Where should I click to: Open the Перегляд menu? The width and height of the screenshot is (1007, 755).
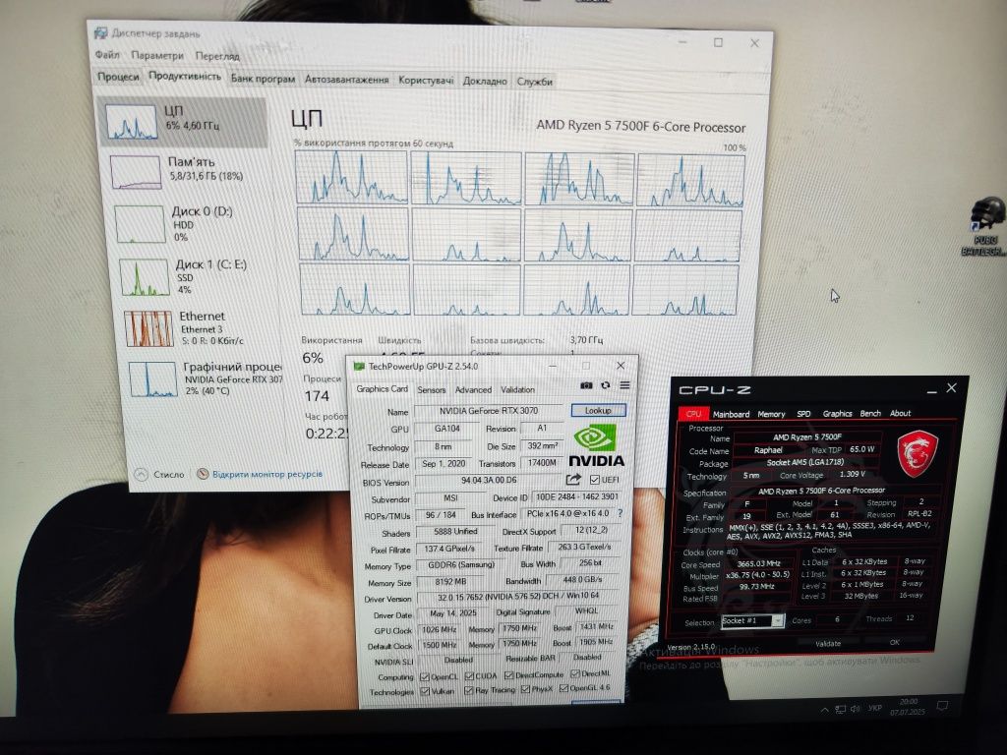click(x=217, y=56)
